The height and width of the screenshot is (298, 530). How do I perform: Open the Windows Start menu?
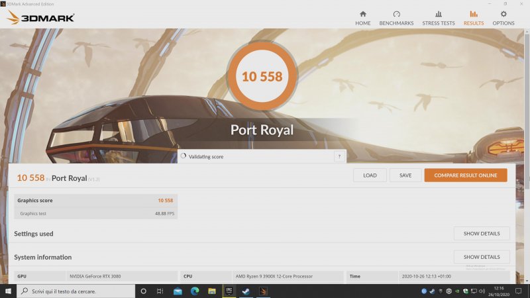click(x=8, y=291)
